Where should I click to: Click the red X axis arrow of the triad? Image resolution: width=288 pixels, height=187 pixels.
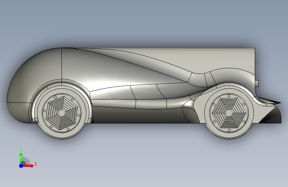[28, 166]
